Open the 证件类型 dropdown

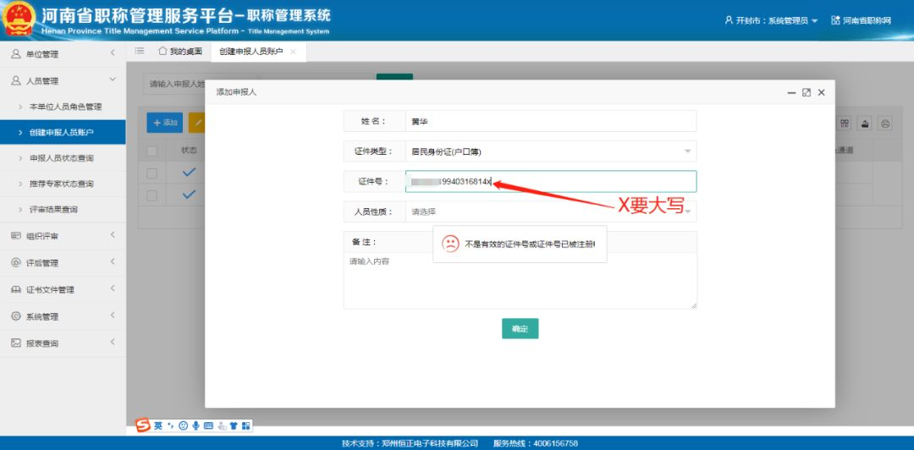(x=550, y=151)
